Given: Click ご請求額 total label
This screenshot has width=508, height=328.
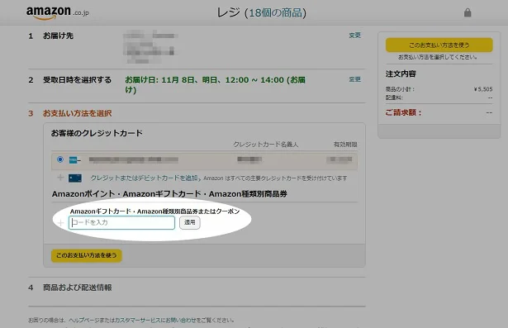Looking at the screenshot, I should (403, 112).
